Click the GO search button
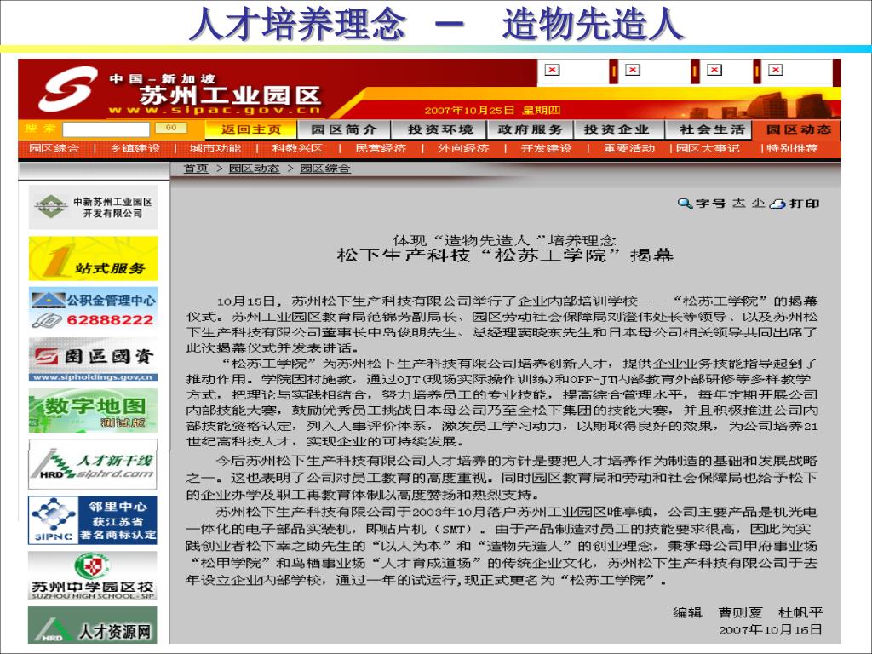The height and width of the screenshot is (654, 872). [x=171, y=128]
